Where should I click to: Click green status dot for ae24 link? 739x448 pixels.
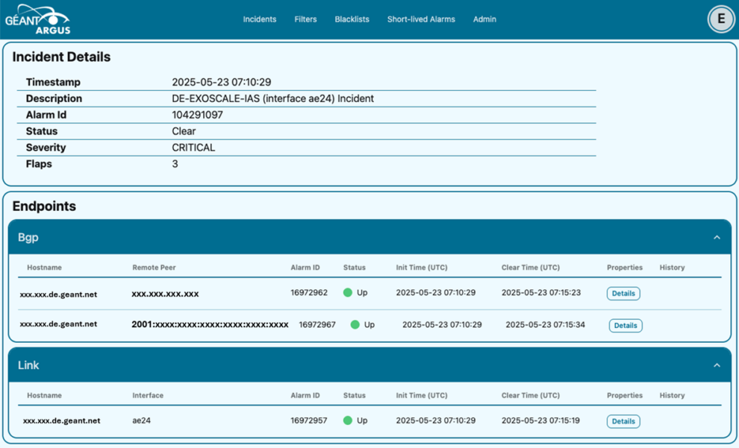coord(348,420)
